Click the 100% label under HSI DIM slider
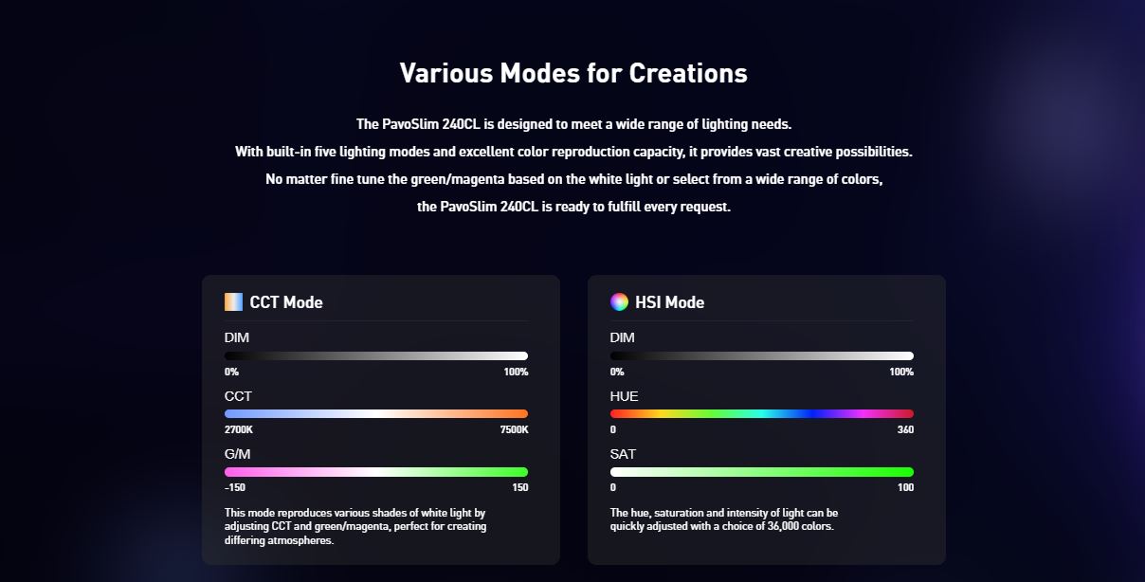Viewport: 1145px width, 582px height. (x=901, y=373)
